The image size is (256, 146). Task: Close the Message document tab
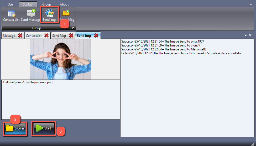coord(20,36)
